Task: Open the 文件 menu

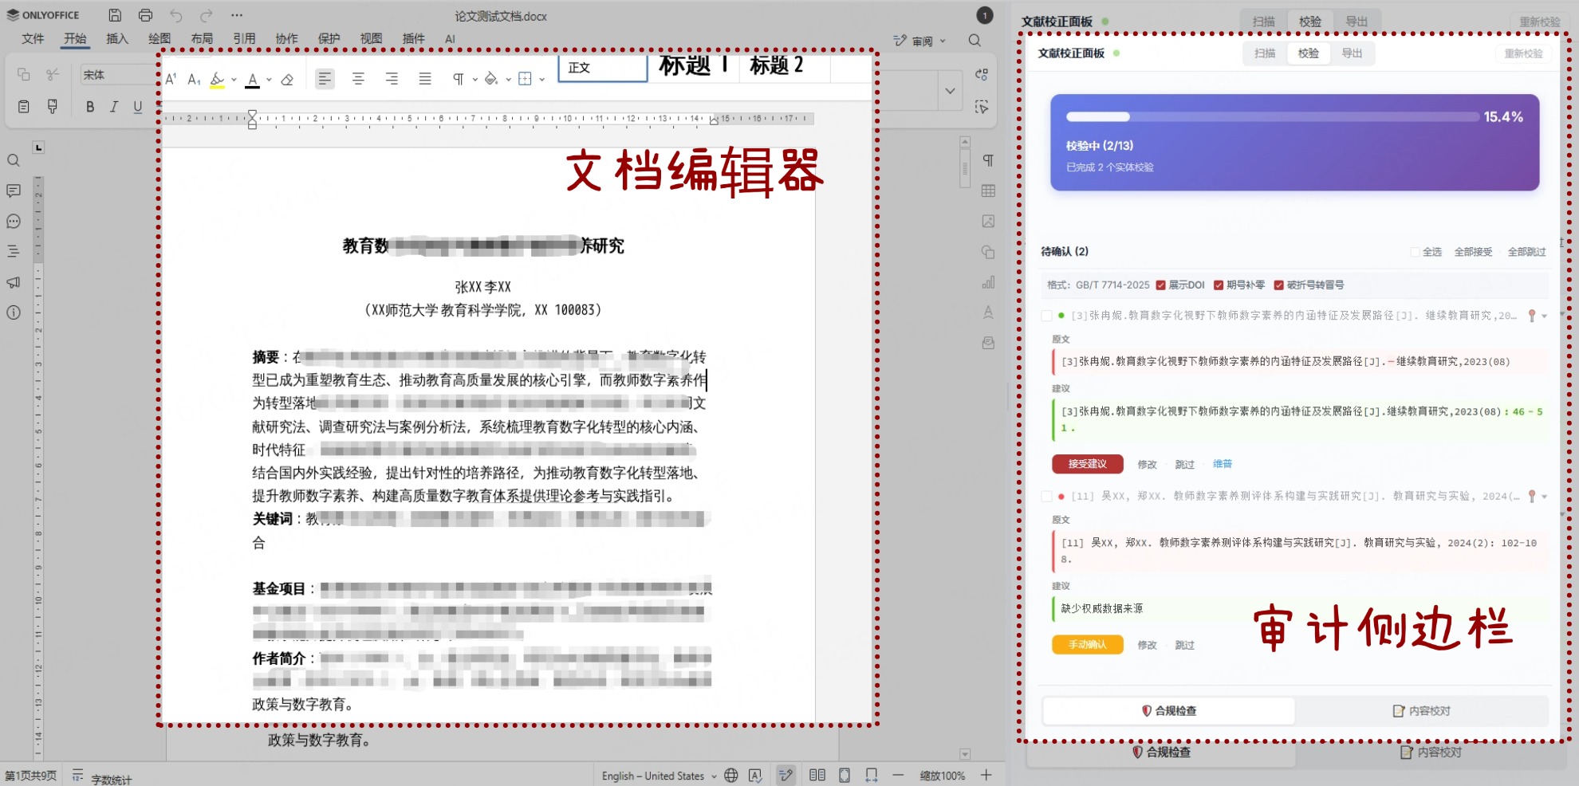Action: [x=33, y=38]
